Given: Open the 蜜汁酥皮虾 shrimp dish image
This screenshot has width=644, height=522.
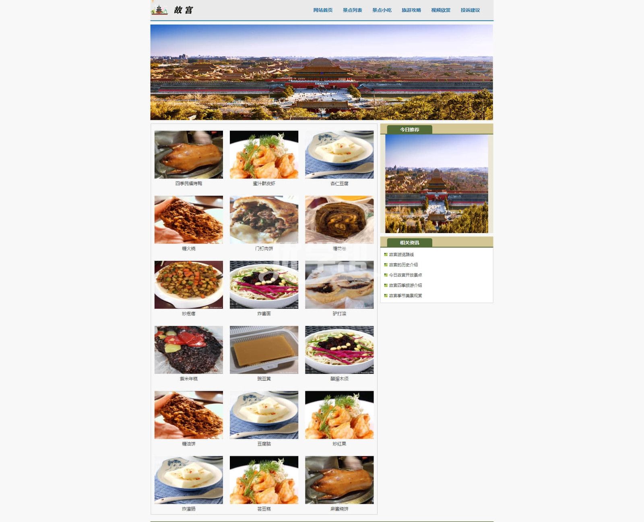Looking at the screenshot, I should [x=264, y=155].
